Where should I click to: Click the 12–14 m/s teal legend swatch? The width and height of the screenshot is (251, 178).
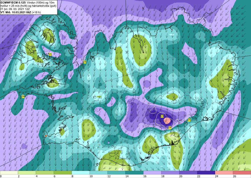pos(116,173)
